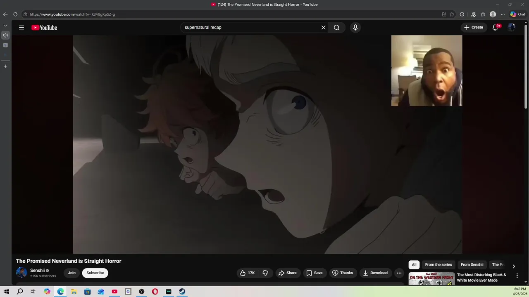Open Edge Settings and more menu
The image size is (529, 297).
(503, 14)
